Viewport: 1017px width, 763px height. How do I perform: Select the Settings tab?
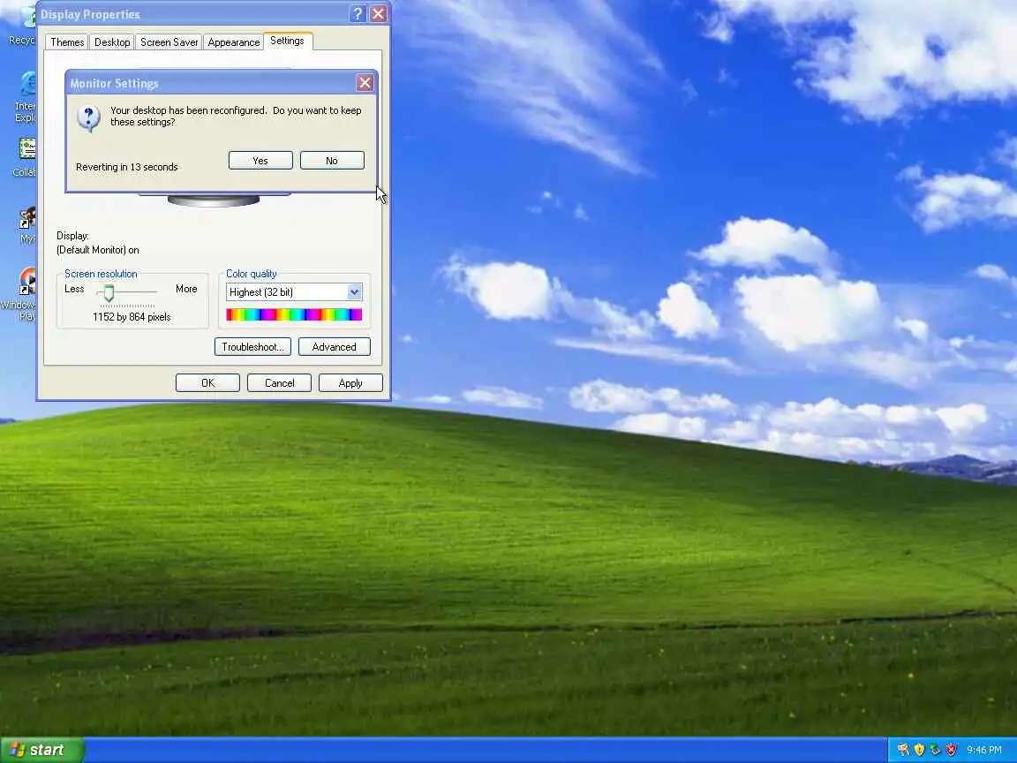pos(287,41)
